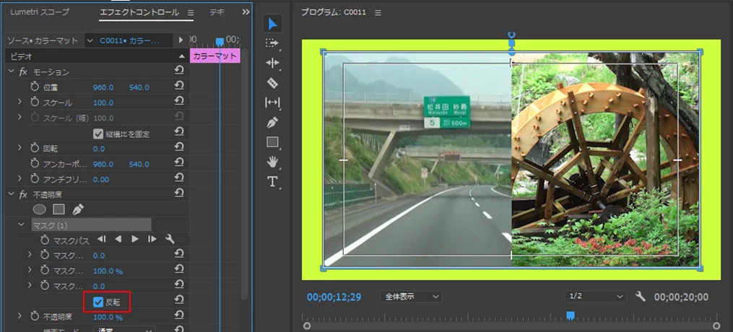Open mask tracking method wrench options
The image size is (733, 332).
coord(170,240)
